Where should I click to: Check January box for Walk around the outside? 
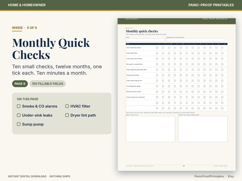tap(157, 92)
